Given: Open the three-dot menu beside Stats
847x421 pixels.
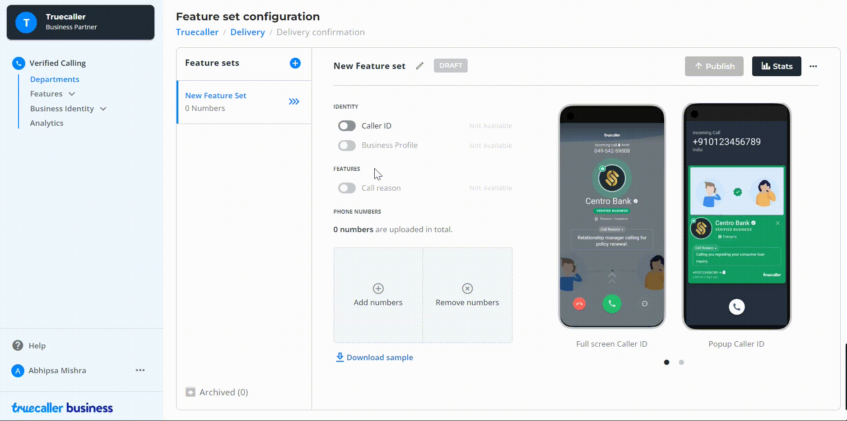Looking at the screenshot, I should (813, 66).
